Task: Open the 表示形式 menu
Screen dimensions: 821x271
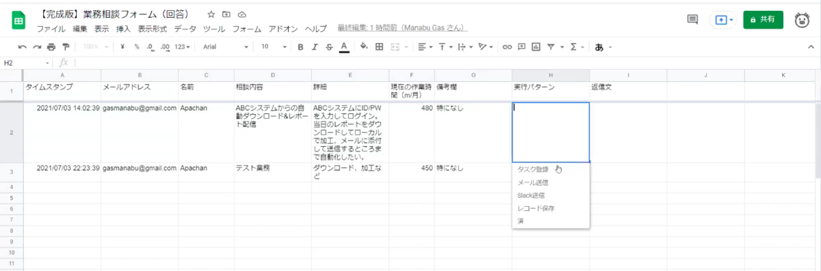Action: coord(153,29)
